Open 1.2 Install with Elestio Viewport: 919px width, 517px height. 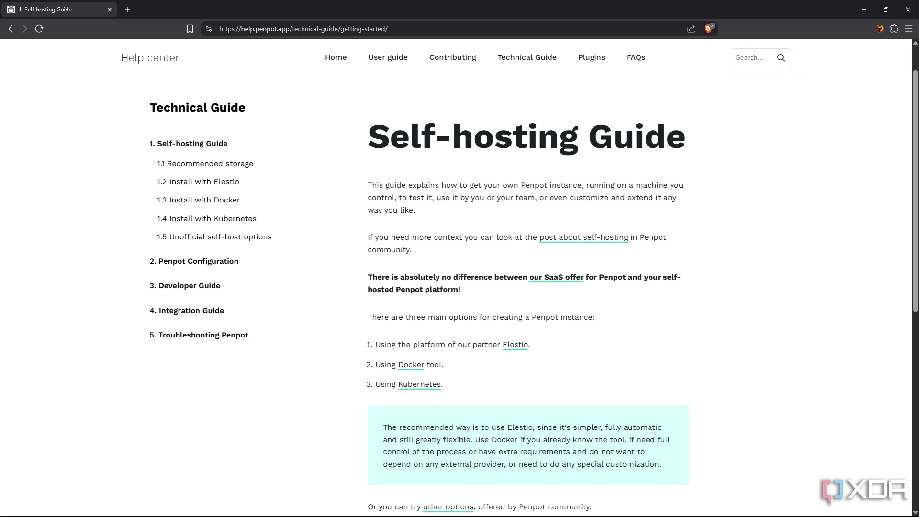tap(198, 182)
